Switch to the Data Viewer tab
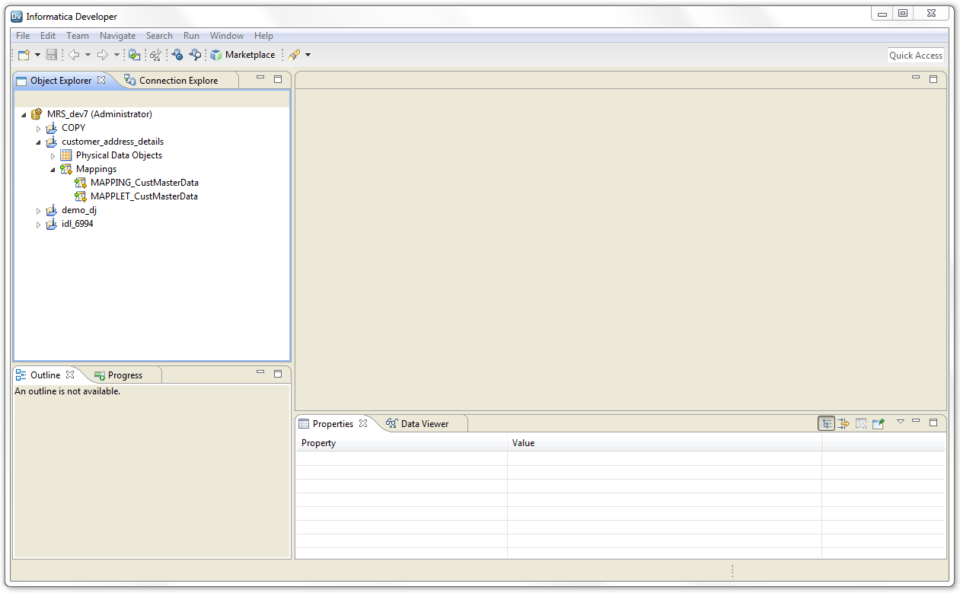This screenshot has width=960, height=593. click(x=418, y=423)
